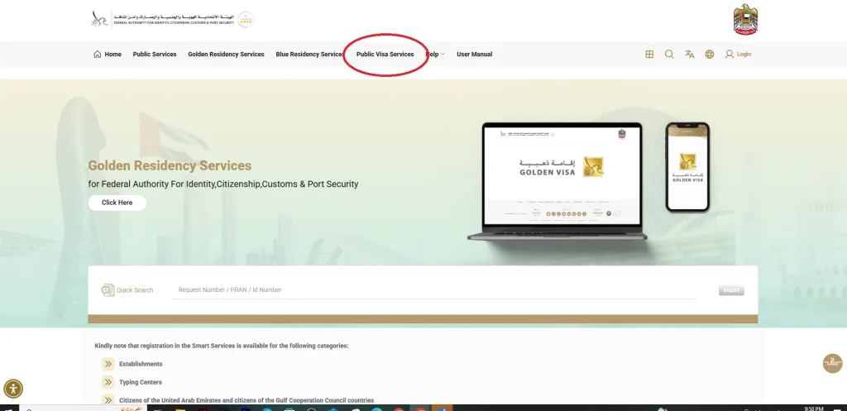Viewport: 847px width, 411px height.
Task: Open the gold chat assistant icon
Action: click(x=832, y=363)
